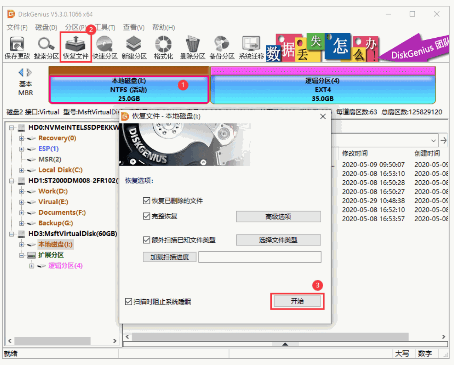Open the 搜索分区 search tool
The width and height of the screenshot is (454, 365).
(x=47, y=48)
